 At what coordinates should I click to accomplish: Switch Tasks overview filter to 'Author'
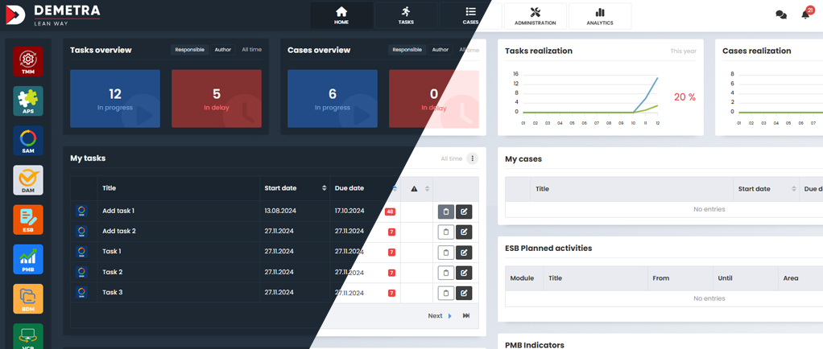(223, 50)
